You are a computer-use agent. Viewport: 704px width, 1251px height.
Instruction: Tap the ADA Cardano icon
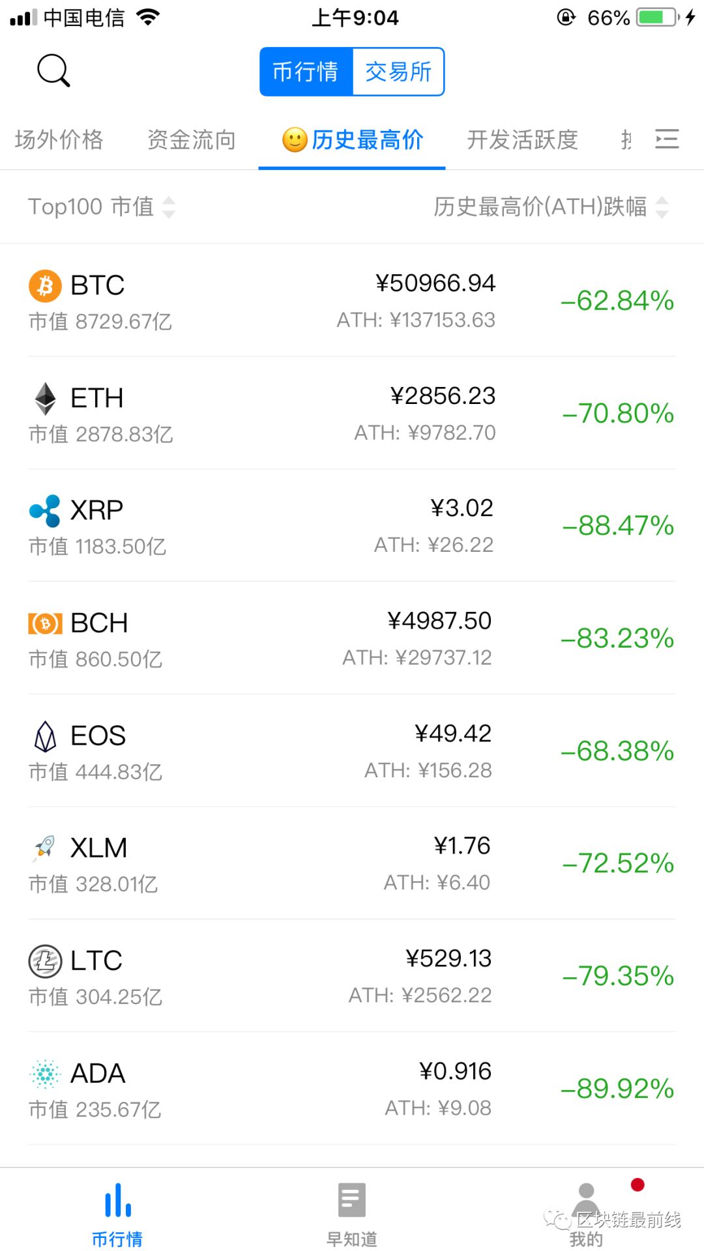pos(45,1074)
